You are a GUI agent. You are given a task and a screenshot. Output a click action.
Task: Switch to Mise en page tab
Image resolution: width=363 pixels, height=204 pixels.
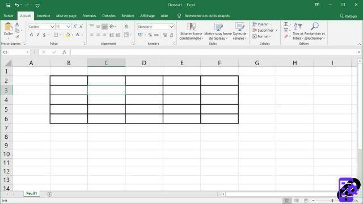click(66, 16)
